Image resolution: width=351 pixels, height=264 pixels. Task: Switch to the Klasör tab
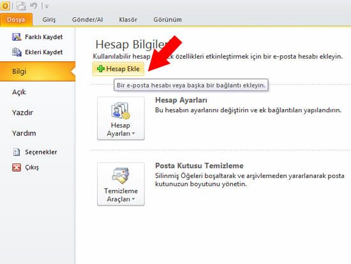[x=128, y=20]
